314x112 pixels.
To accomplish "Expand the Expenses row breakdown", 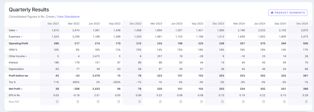I will tap(22, 37).
